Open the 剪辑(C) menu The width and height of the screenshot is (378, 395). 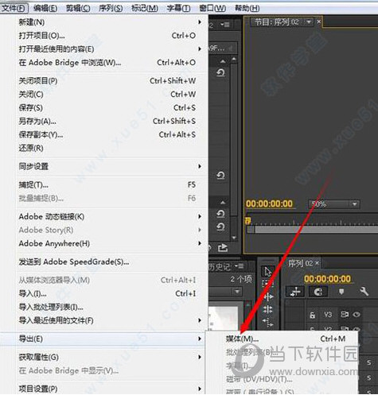pos(78,8)
